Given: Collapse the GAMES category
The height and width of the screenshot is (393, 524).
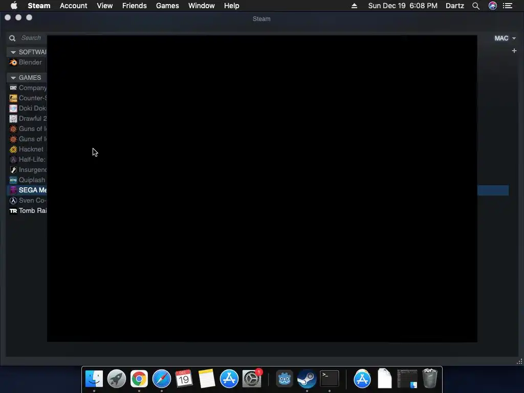Looking at the screenshot, I should pos(13,78).
